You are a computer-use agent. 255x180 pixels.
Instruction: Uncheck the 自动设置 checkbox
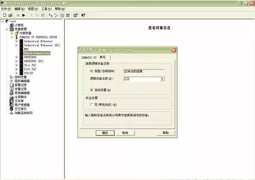[x=92, y=90]
